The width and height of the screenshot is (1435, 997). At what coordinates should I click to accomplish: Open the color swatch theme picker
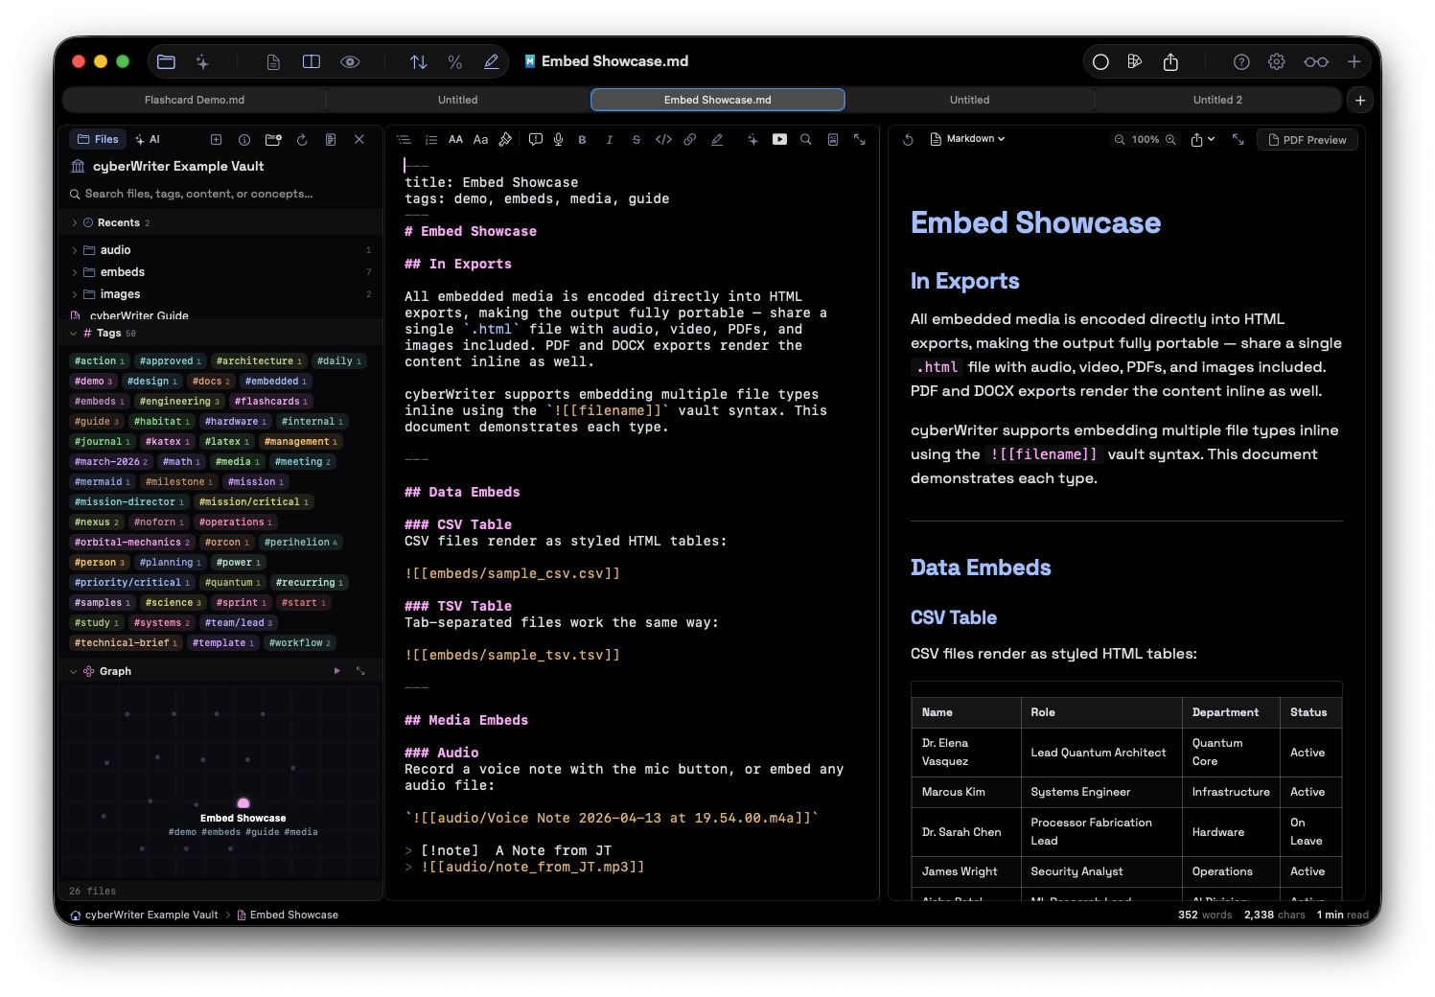[1135, 61]
